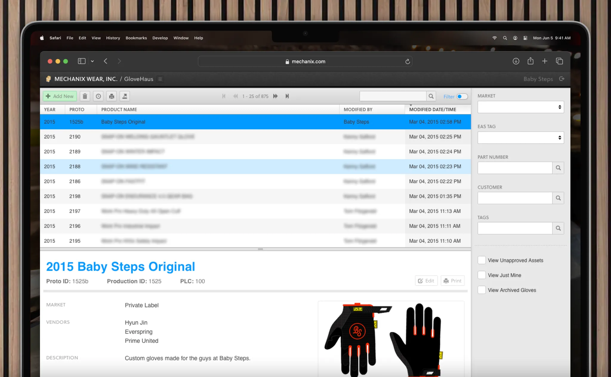Screen dimensions: 611x377
Task: Open the File menu
Action: 70,38
